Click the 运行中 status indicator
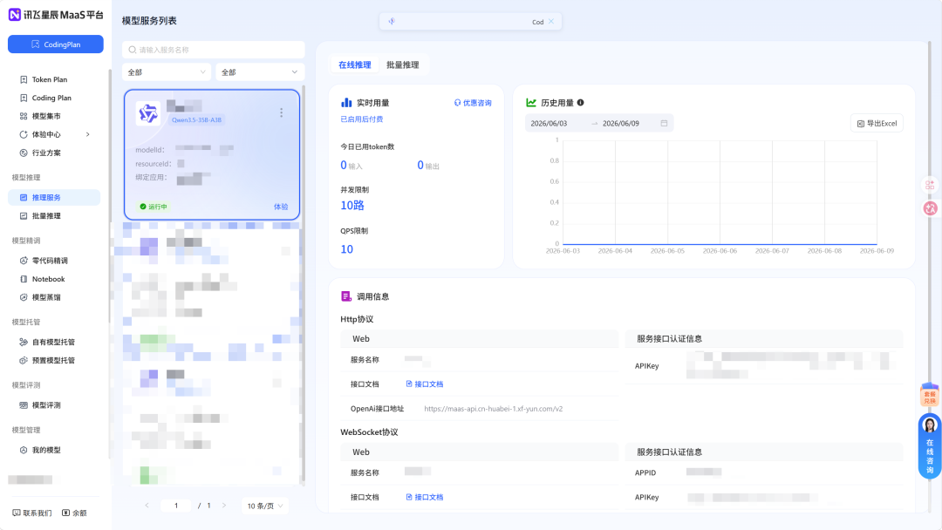The image size is (942, 530). click(154, 207)
